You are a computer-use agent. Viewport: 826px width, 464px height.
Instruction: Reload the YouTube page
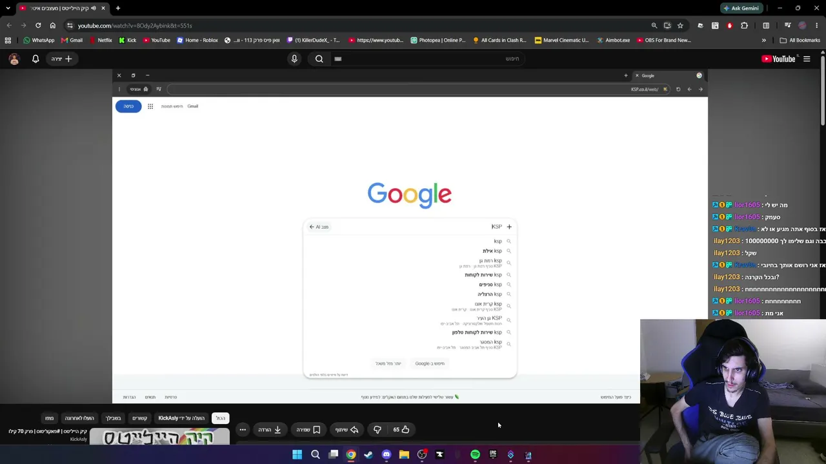pyautogui.click(x=38, y=26)
